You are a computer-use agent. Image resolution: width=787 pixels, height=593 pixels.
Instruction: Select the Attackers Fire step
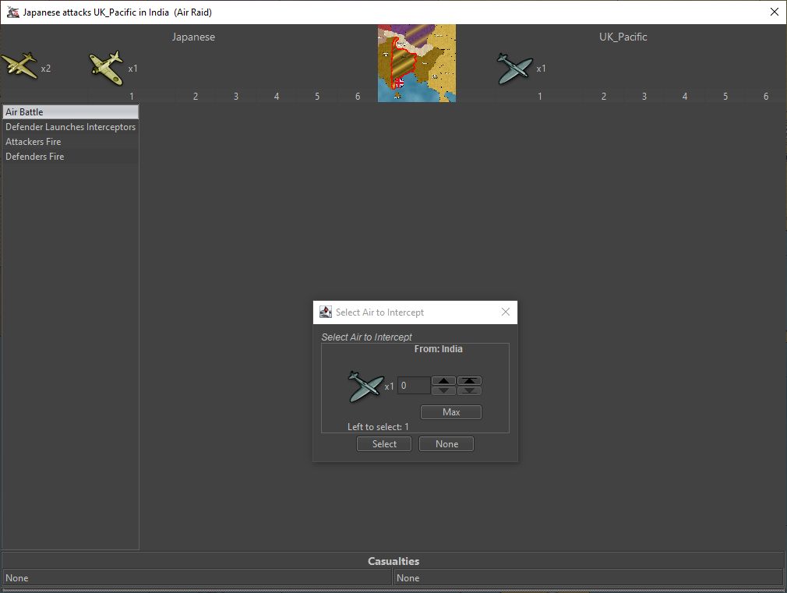pyautogui.click(x=70, y=142)
